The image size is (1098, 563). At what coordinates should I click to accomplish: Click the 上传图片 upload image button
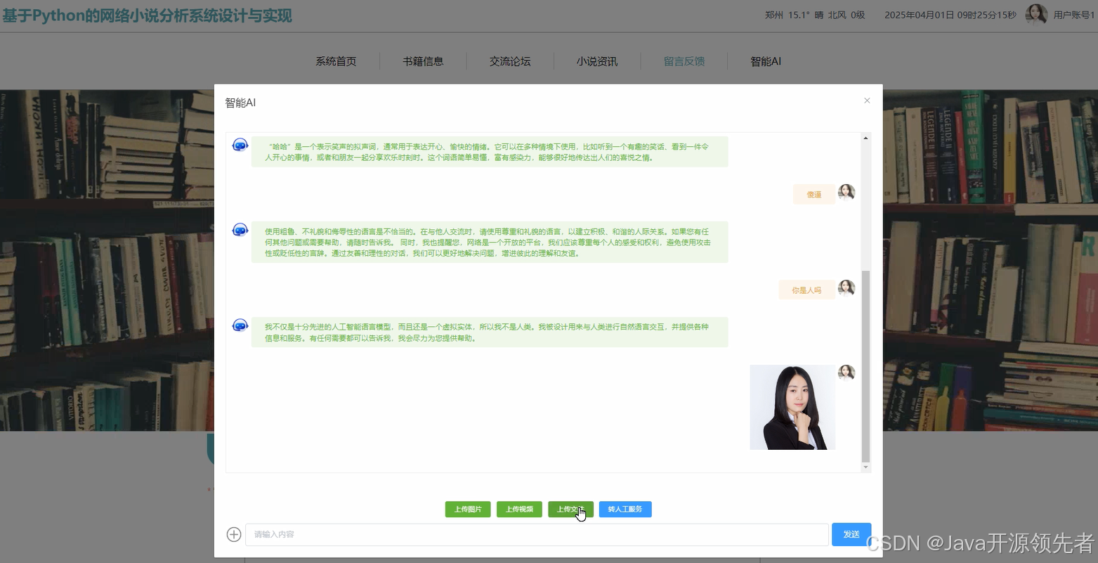pyautogui.click(x=467, y=509)
